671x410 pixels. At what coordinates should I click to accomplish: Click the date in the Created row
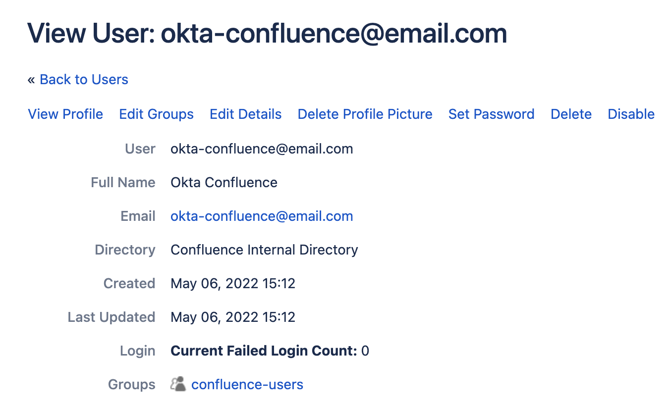[x=233, y=284]
